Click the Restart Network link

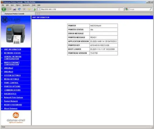11,101
